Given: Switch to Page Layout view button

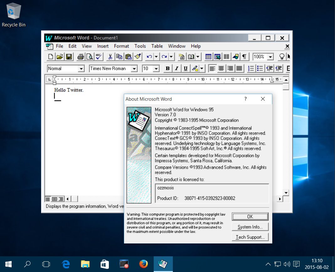Looking at the screenshot, I should [x=55, y=199].
